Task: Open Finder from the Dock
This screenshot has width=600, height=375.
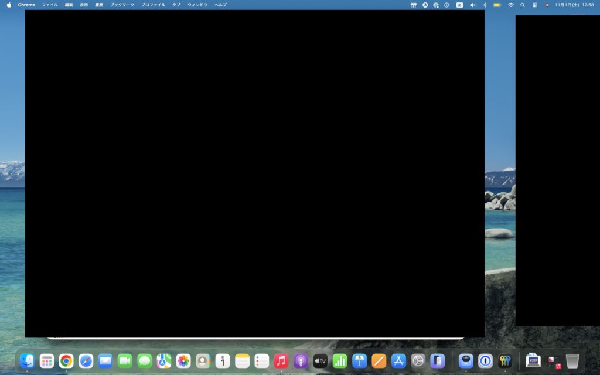Action: [x=28, y=361]
